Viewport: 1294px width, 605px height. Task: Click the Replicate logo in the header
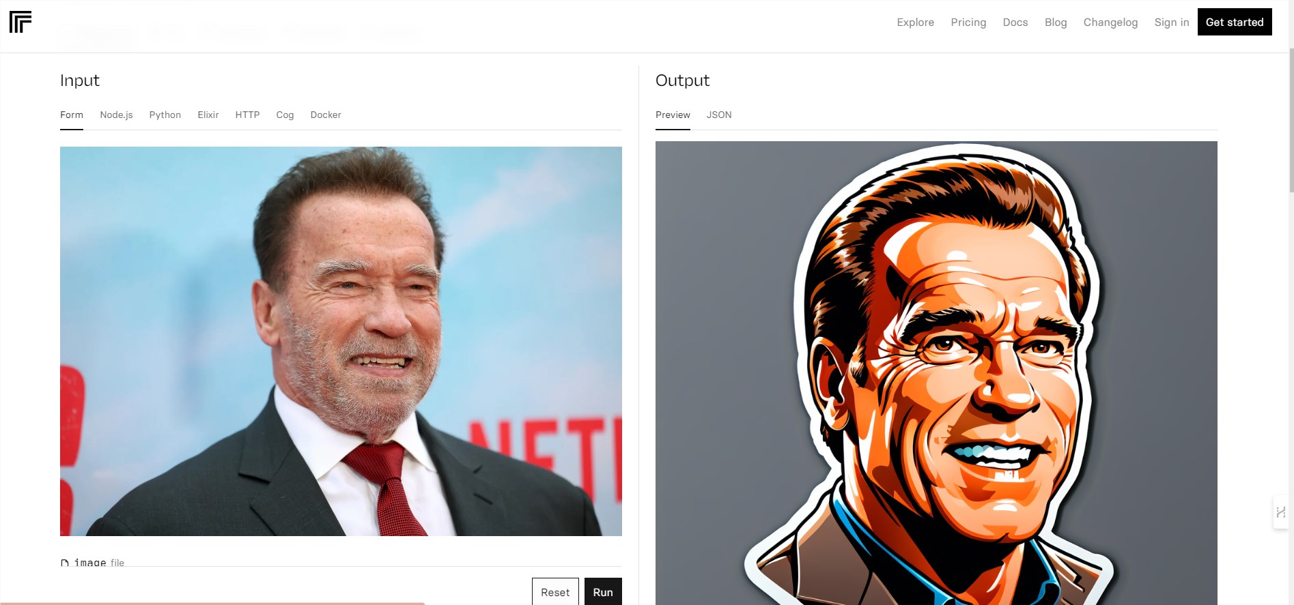point(20,22)
